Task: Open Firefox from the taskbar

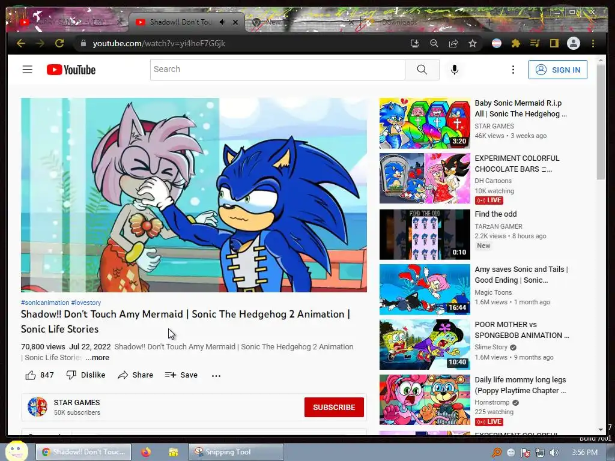Action: click(146, 452)
